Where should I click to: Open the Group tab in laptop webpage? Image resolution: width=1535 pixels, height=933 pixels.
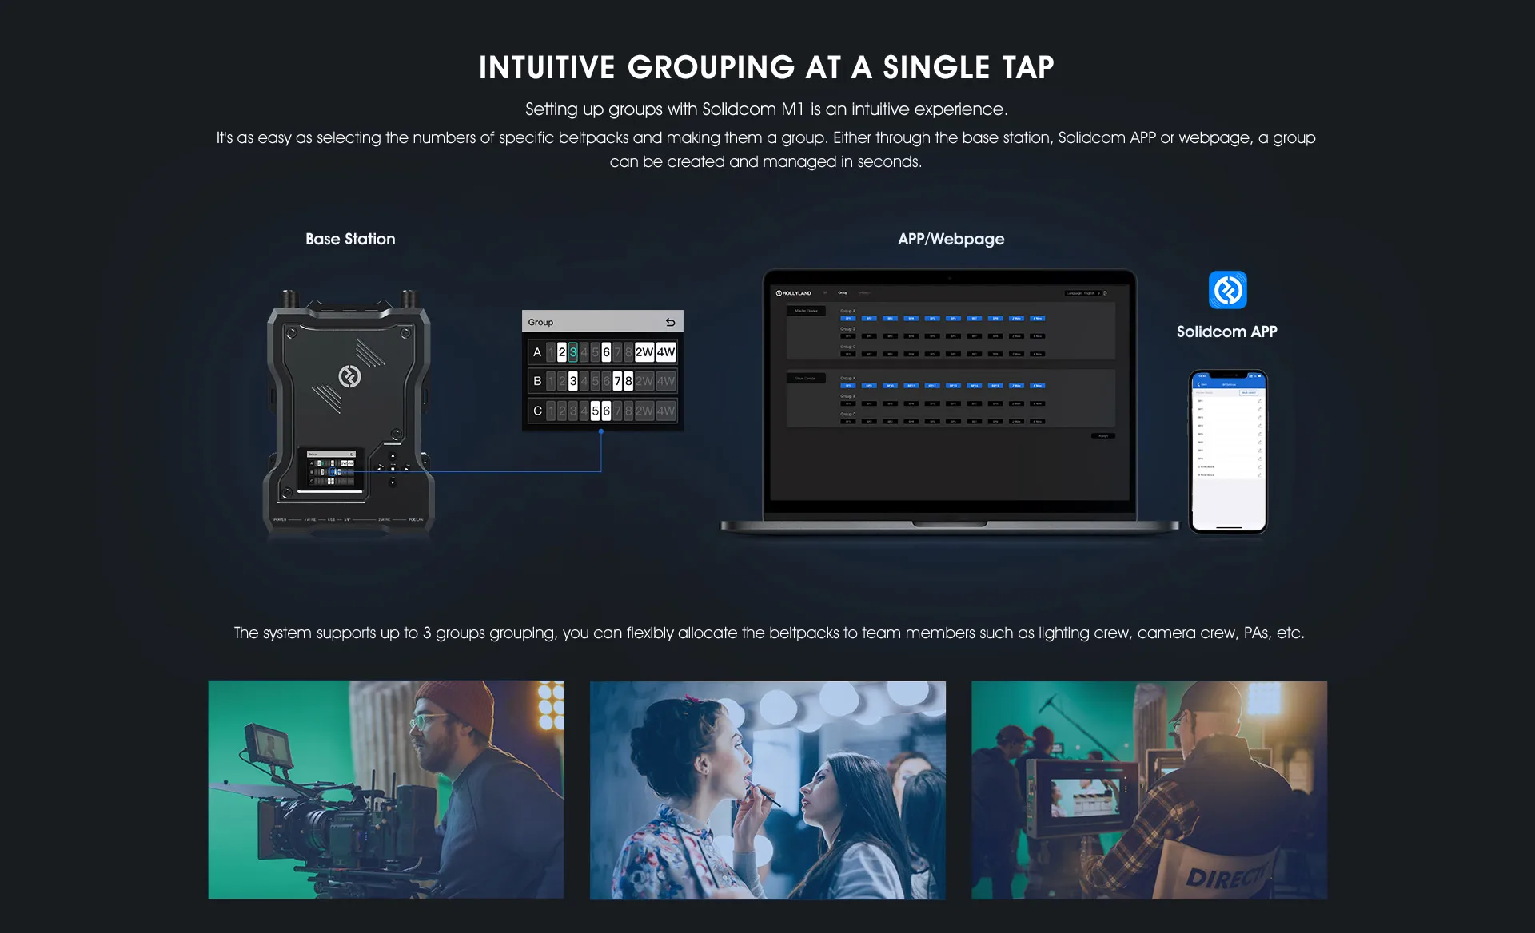point(843,293)
